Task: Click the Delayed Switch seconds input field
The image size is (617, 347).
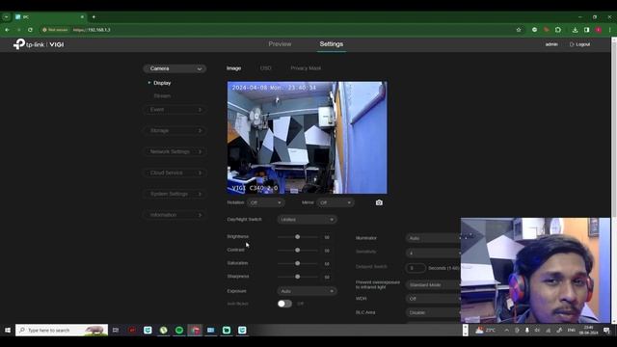Action: point(416,268)
